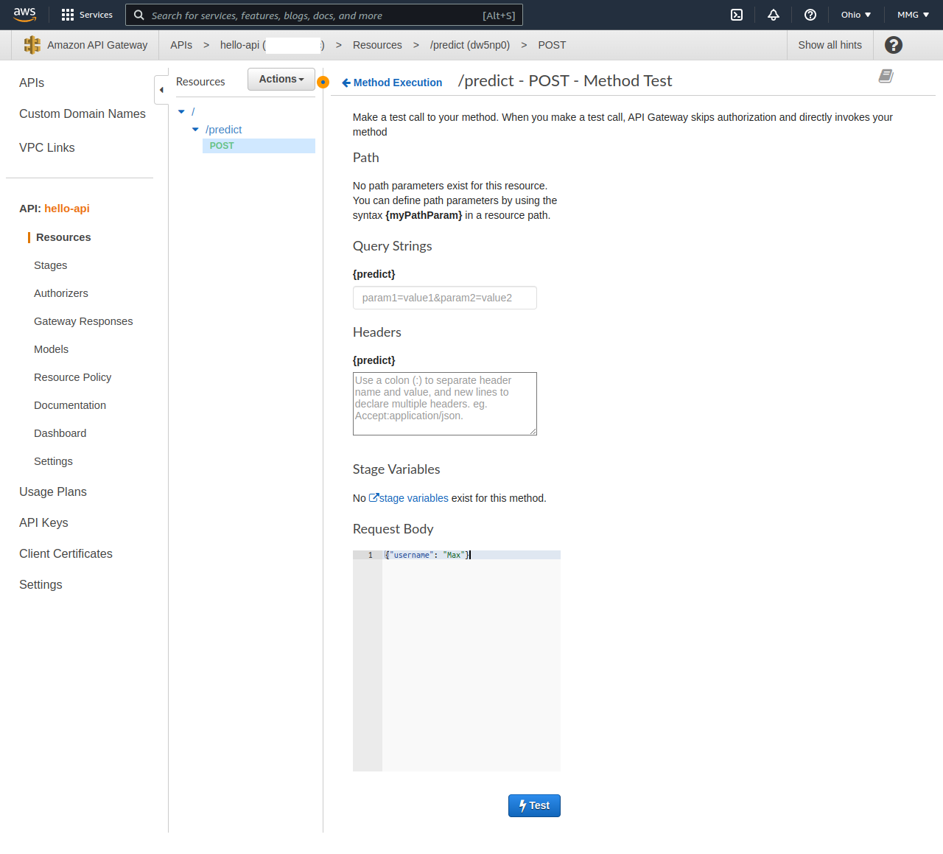Open Gateway Responses
The width and height of the screenshot is (943, 854).
83,321
